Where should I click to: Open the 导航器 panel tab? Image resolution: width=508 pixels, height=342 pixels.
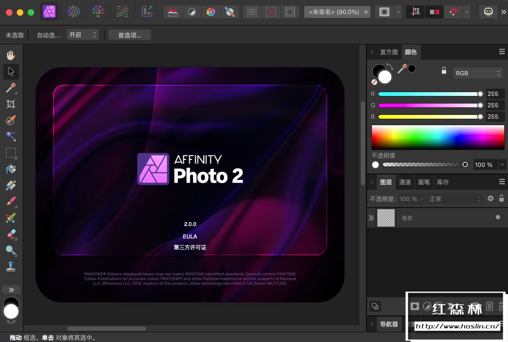click(x=389, y=324)
